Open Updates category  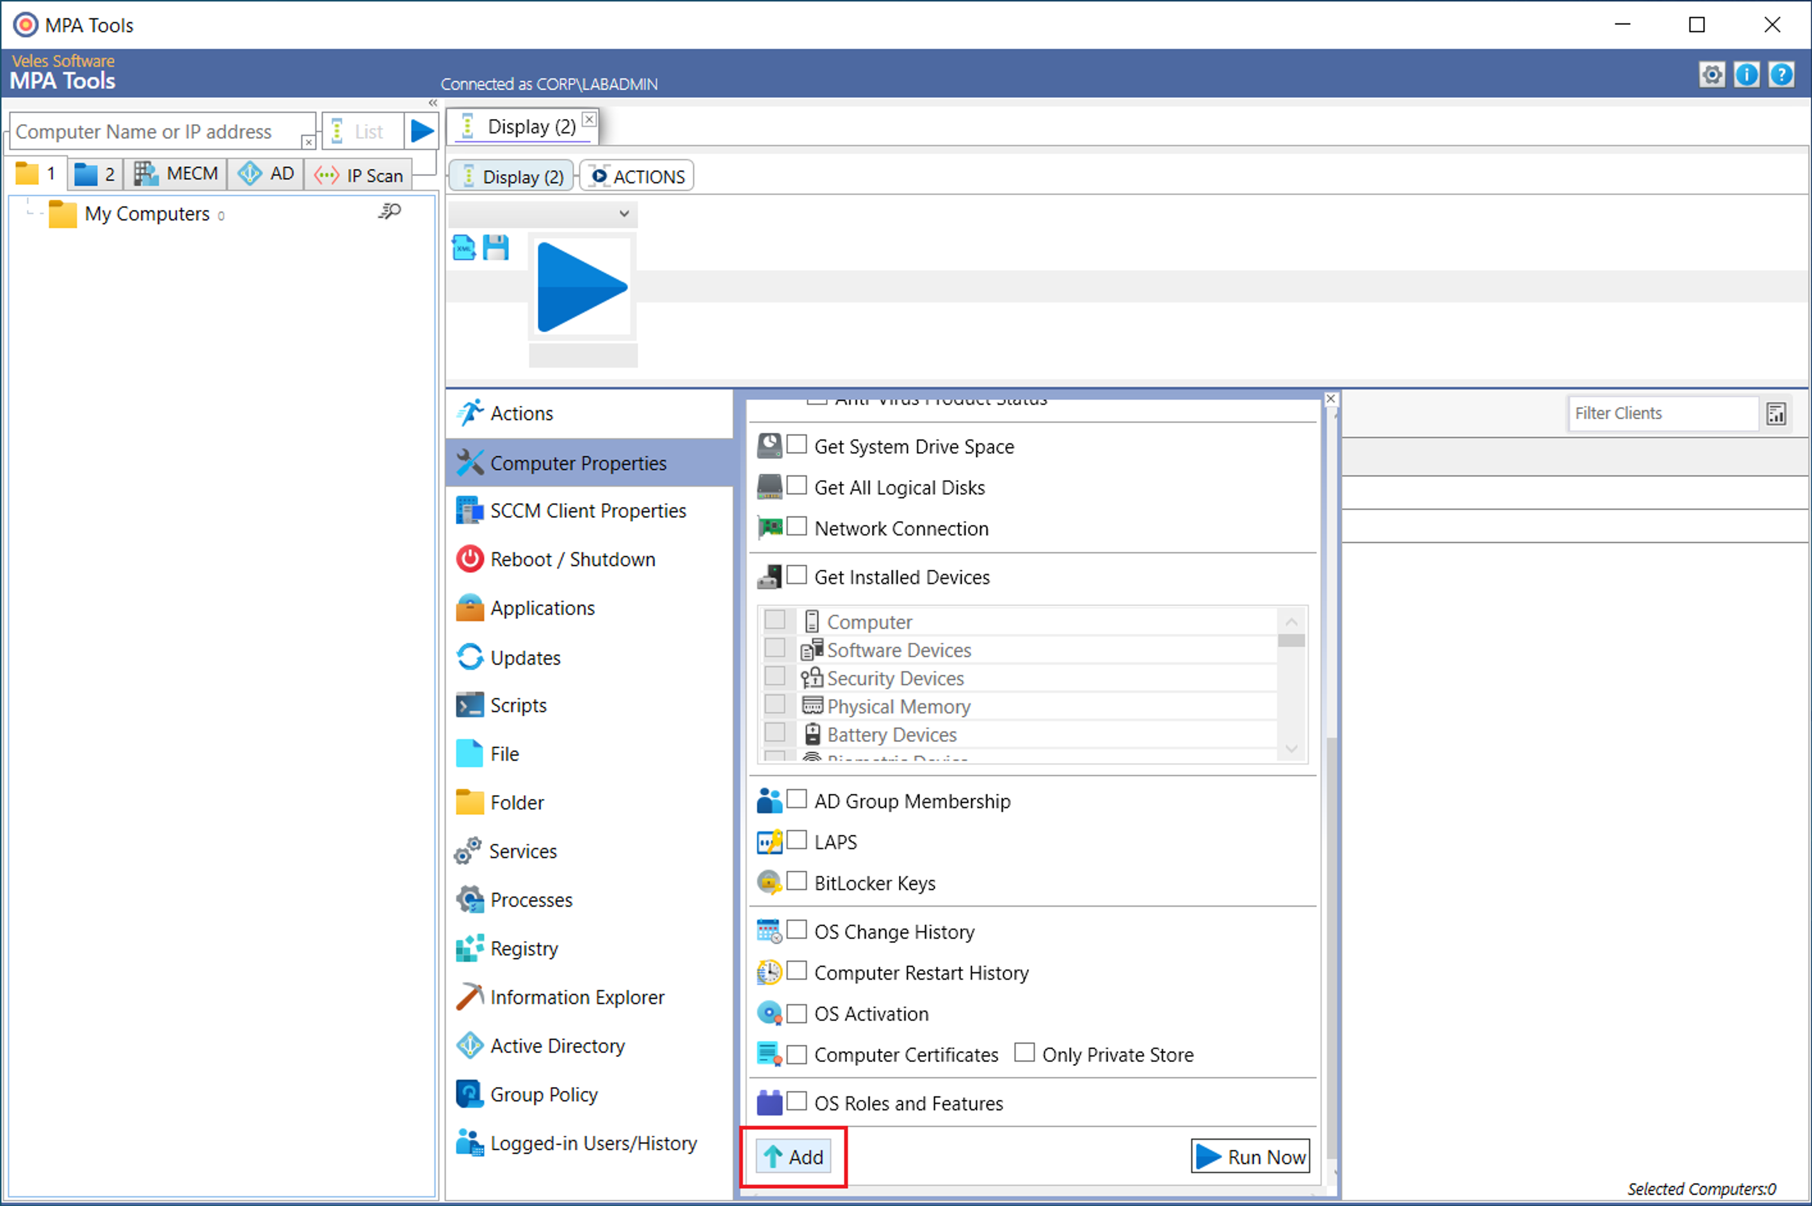[589, 658]
